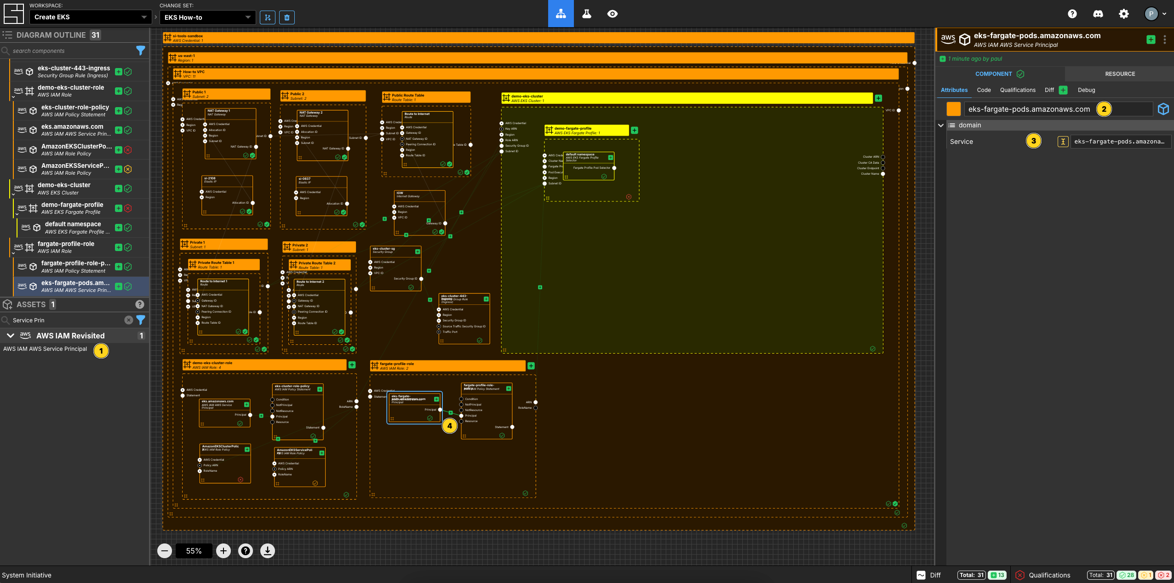Collapse demo-eks-cluster children in outline
1174x583 pixels.
coord(13,195)
